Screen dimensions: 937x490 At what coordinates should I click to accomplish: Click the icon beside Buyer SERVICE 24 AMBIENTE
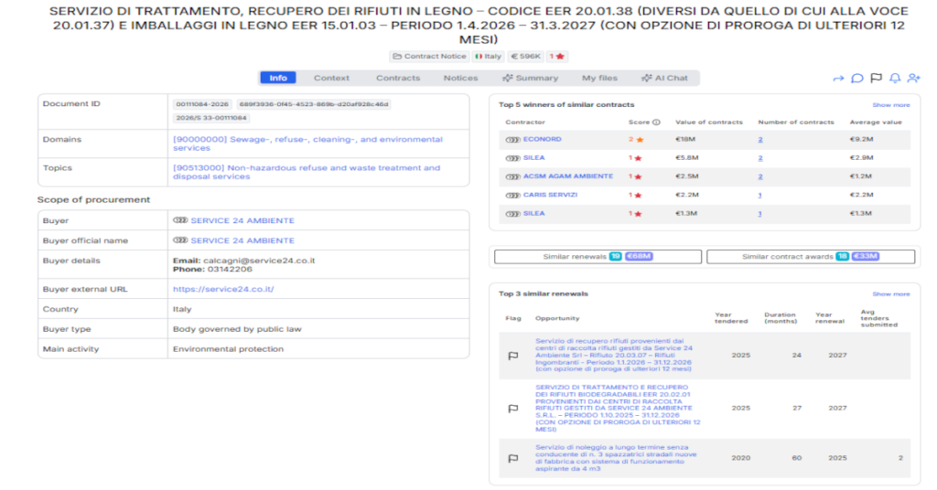tap(180, 220)
